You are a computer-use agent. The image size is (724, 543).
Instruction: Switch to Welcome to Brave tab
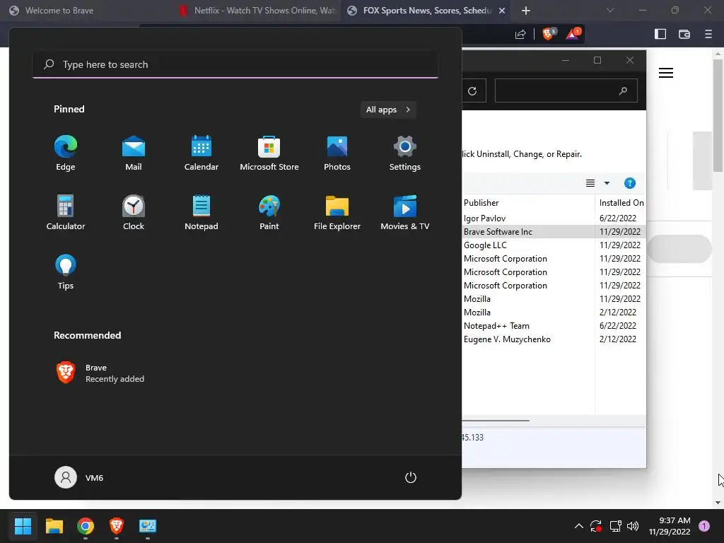point(88,11)
